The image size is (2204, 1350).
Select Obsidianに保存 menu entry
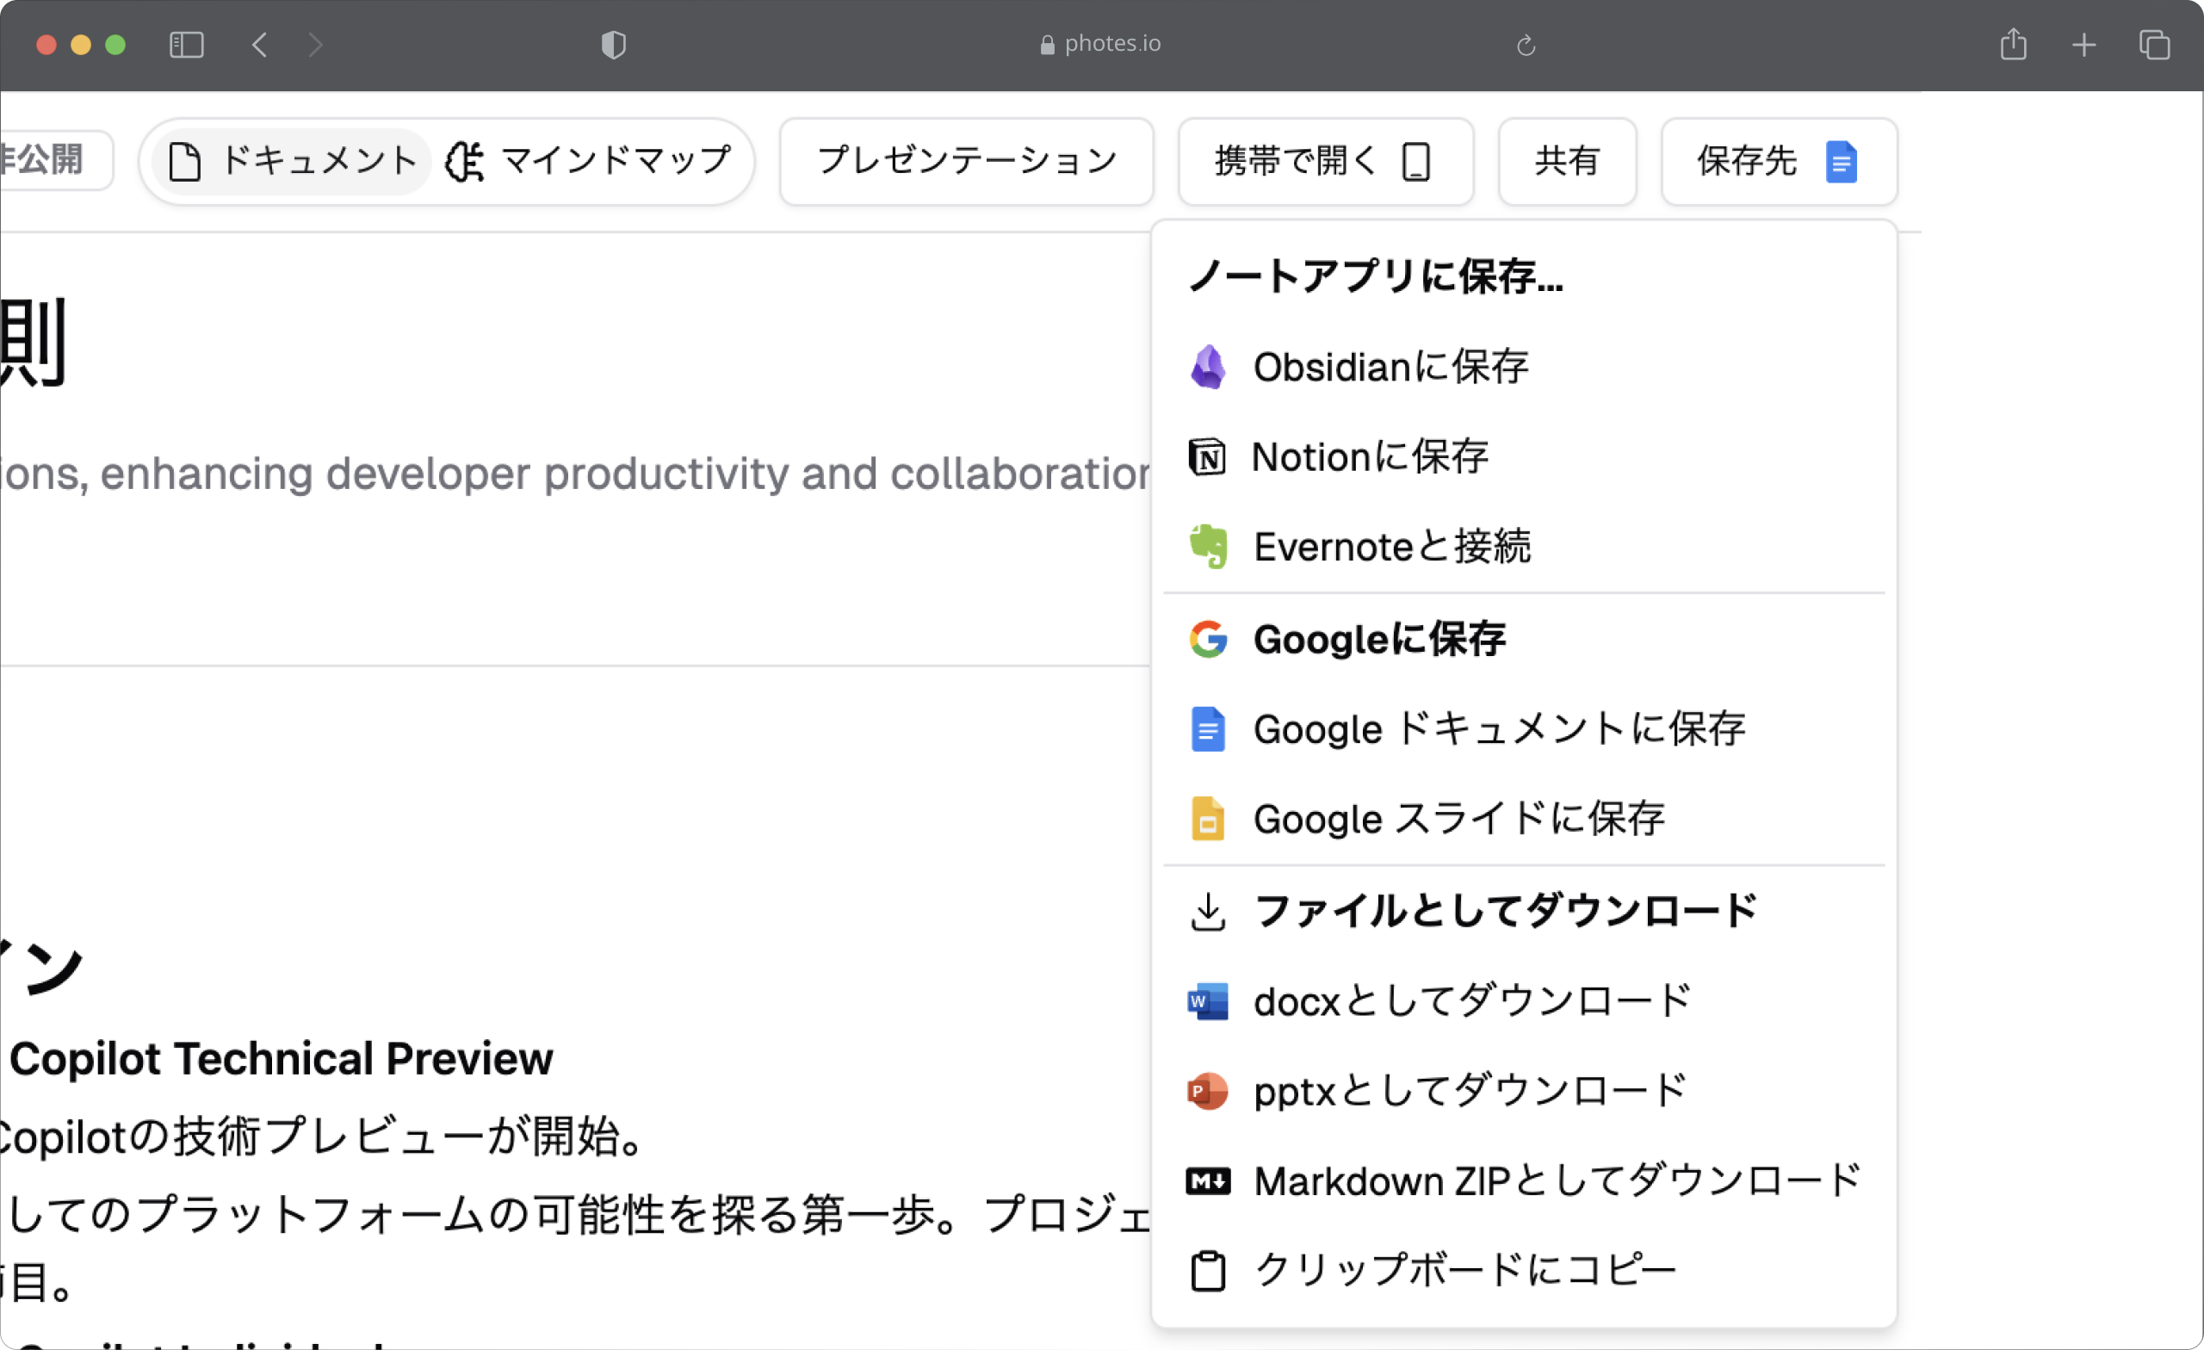[x=1524, y=367]
